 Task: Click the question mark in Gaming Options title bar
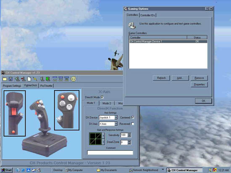[x=207, y=9]
